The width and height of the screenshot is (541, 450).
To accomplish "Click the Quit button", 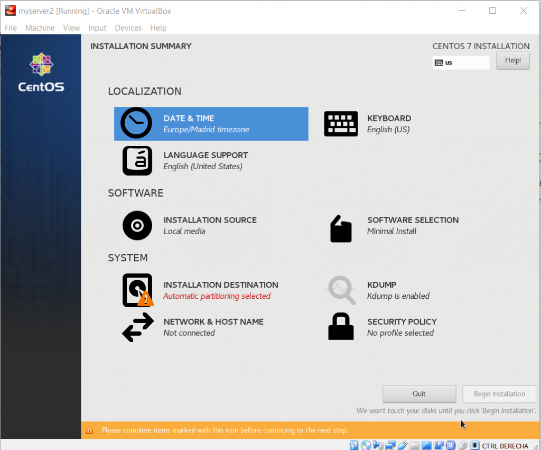I will (419, 394).
